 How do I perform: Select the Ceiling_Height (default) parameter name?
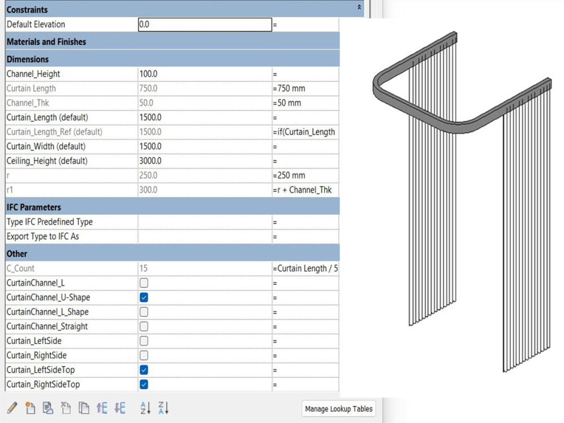coord(47,161)
